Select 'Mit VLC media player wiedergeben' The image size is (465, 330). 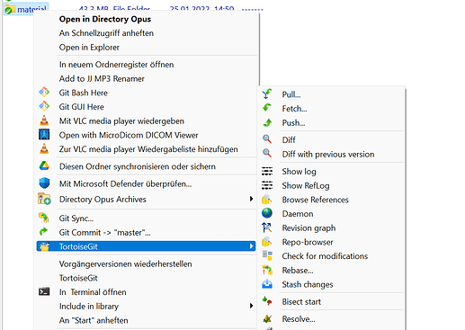point(121,120)
